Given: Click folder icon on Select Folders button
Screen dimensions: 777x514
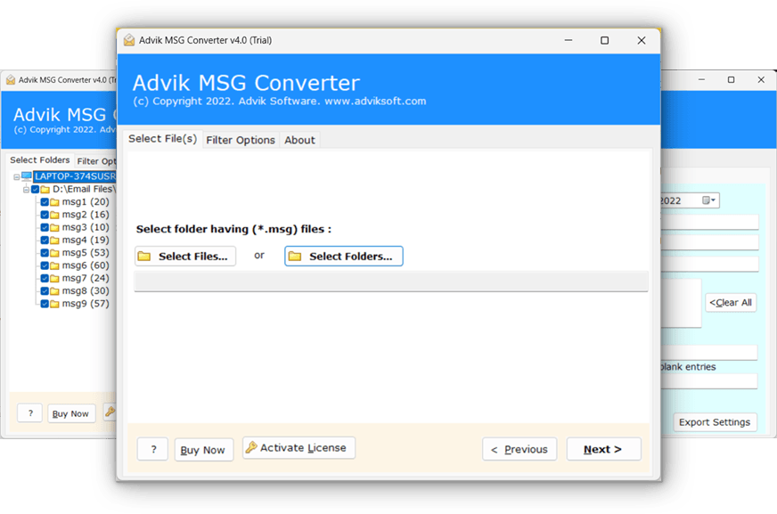Looking at the screenshot, I should (x=295, y=256).
